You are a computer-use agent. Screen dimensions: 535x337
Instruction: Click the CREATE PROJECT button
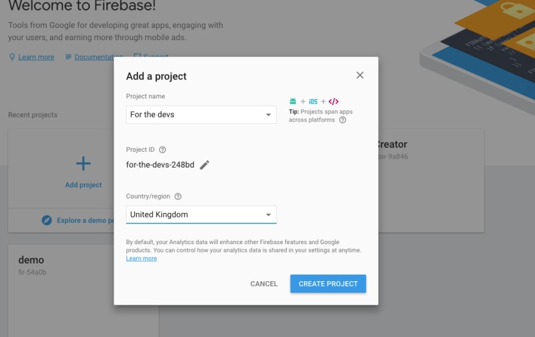pos(328,284)
